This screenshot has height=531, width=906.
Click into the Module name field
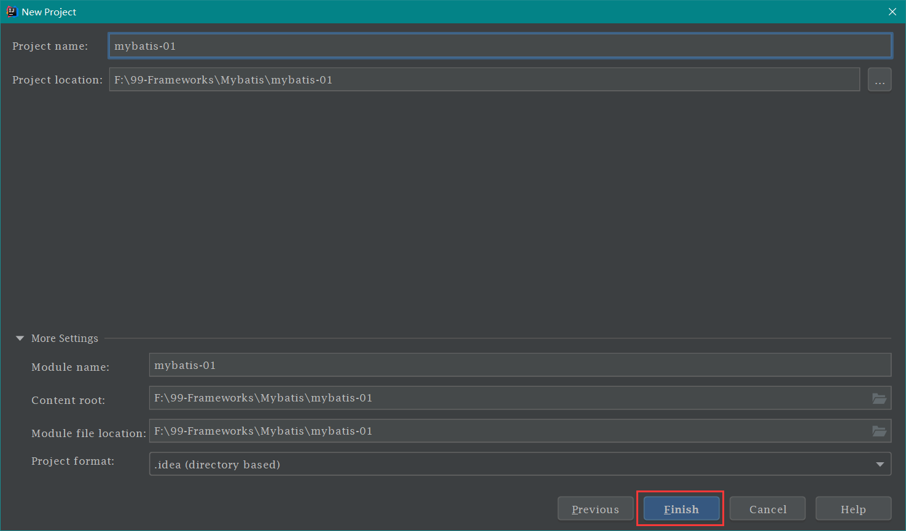click(520, 365)
